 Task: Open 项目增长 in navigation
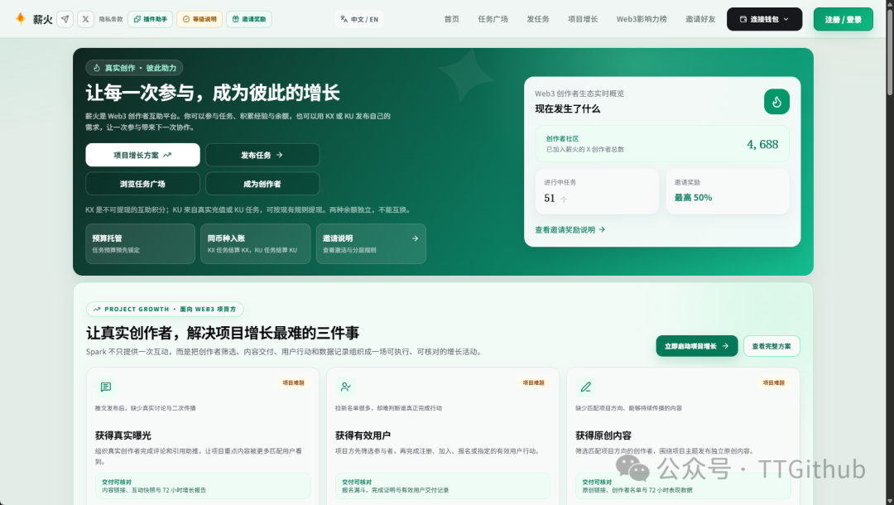click(x=583, y=19)
